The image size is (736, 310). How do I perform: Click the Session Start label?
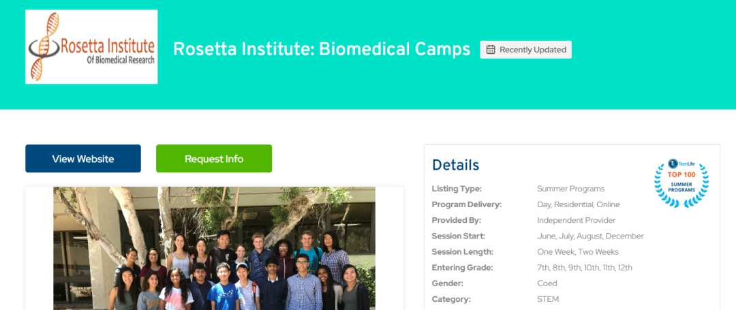[x=458, y=236]
